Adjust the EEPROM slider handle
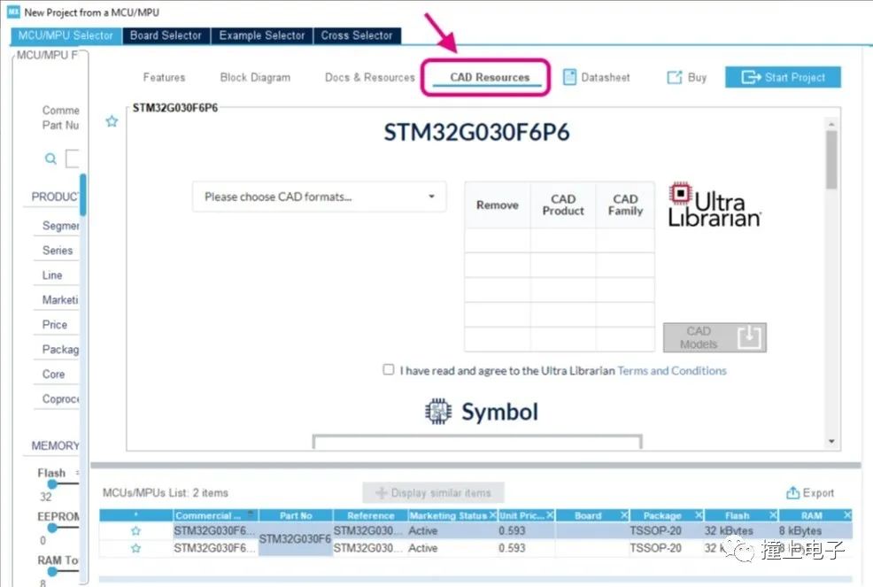 click(x=52, y=528)
